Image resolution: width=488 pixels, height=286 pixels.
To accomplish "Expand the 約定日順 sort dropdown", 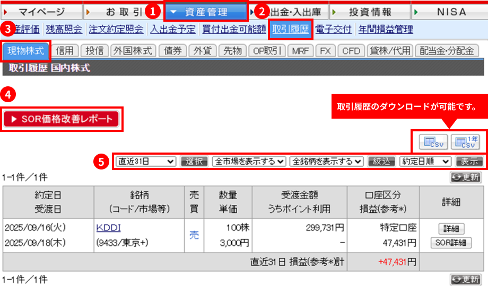I will 425,162.
